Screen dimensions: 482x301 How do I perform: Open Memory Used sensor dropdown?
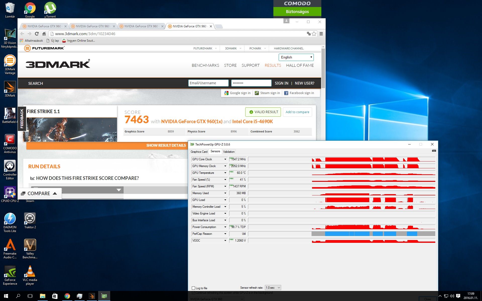tap(225, 193)
